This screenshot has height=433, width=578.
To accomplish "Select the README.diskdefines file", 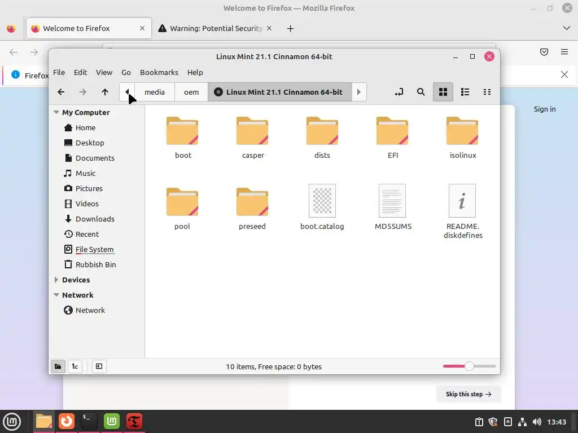I will click(x=462, y=212).
